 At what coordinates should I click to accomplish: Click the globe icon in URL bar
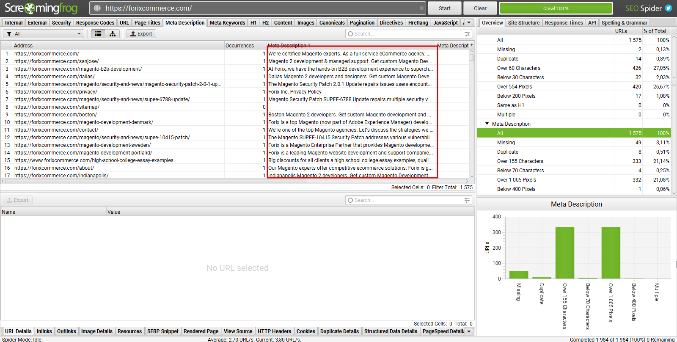(97, 8)
